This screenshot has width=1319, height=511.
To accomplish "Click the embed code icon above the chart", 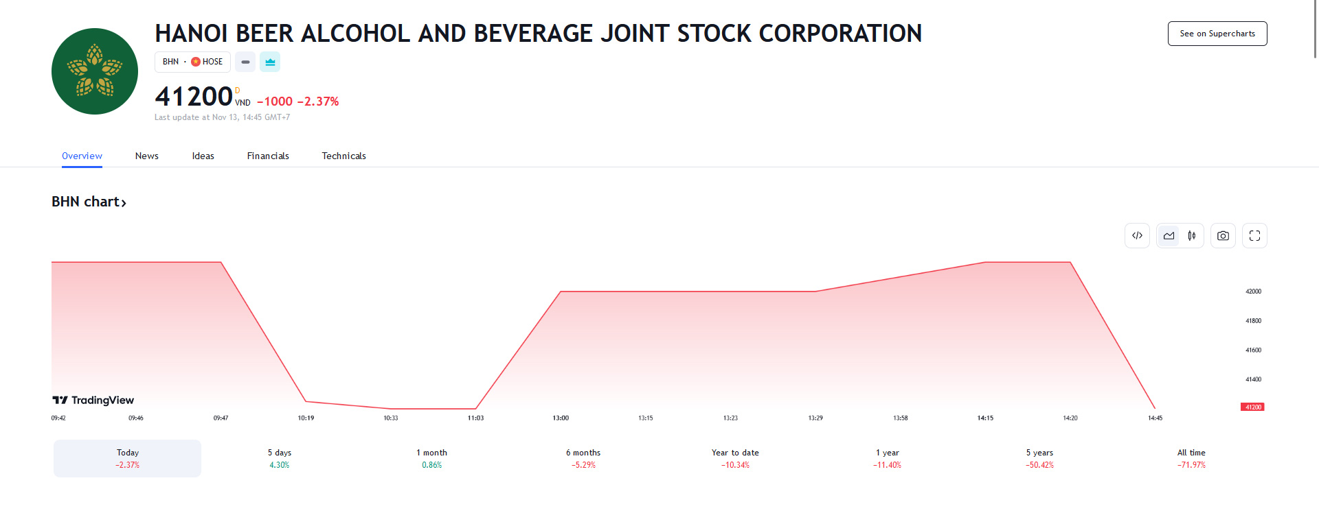I will [x=1137, y=236].
